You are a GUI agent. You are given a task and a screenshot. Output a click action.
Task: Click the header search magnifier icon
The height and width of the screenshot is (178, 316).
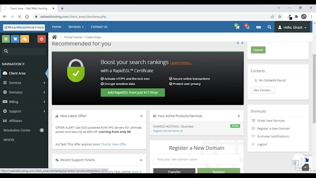pos(269,27)
